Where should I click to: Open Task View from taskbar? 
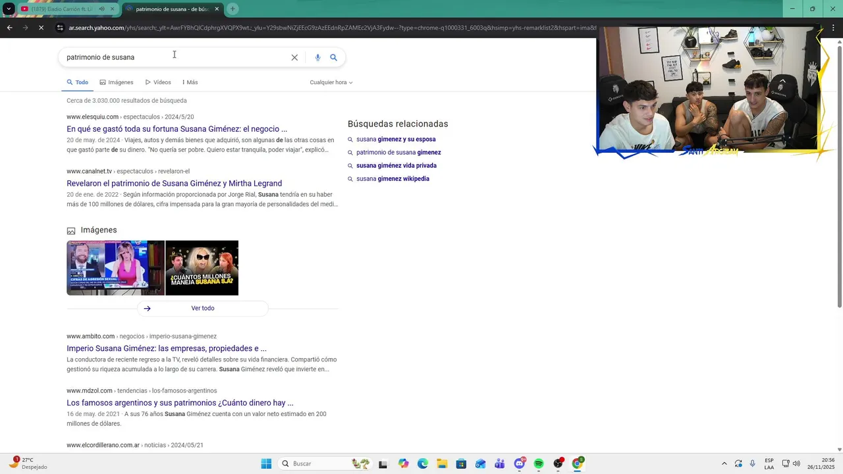click(x=383, y=463)
